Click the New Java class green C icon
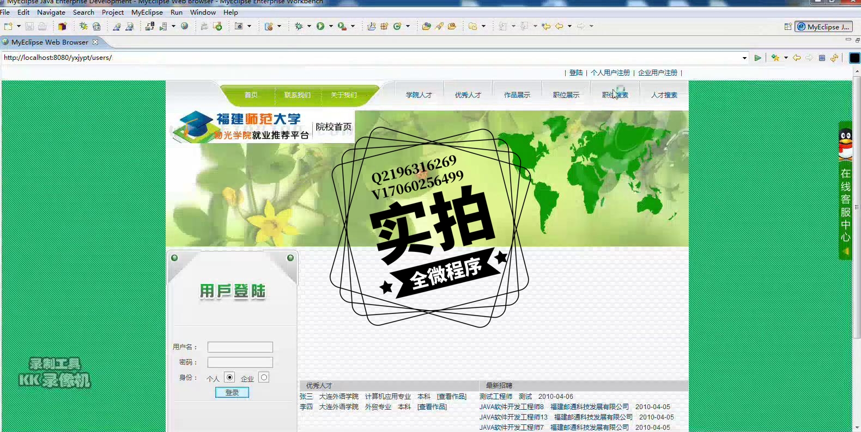The image size is (861, 432). point(397,26)
